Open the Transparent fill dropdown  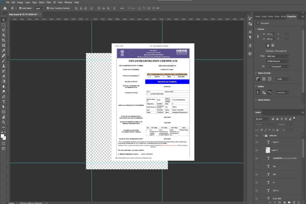coord(280,67)
